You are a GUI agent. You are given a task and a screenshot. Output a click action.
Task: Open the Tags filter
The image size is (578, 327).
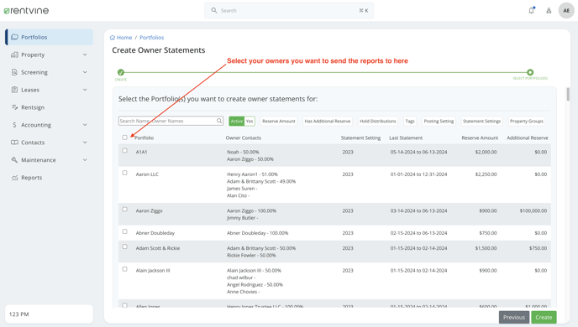(410, 121)
